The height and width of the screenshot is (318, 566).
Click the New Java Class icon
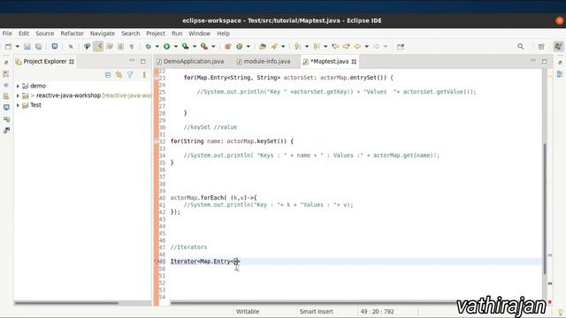239,47
